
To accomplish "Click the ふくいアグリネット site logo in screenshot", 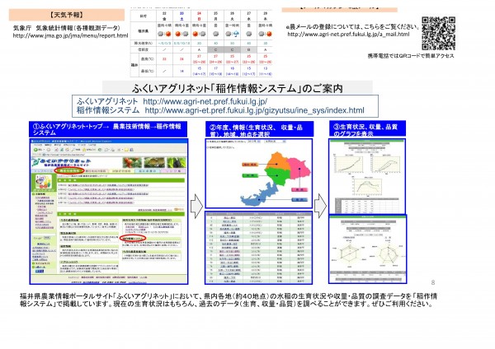I will 62,162.
